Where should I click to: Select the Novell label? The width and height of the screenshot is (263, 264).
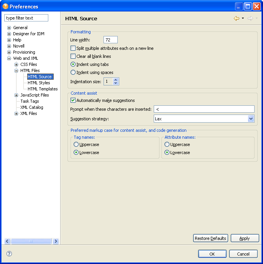click(19, 46)
